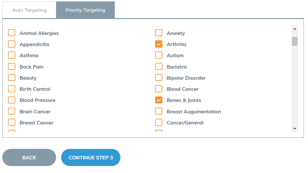The height and width of the screenshot is (173, 308).
Task: Click the list scrollbar thumb
Action: 295,41
